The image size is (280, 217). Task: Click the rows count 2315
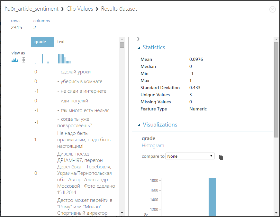tap(16, 28)
